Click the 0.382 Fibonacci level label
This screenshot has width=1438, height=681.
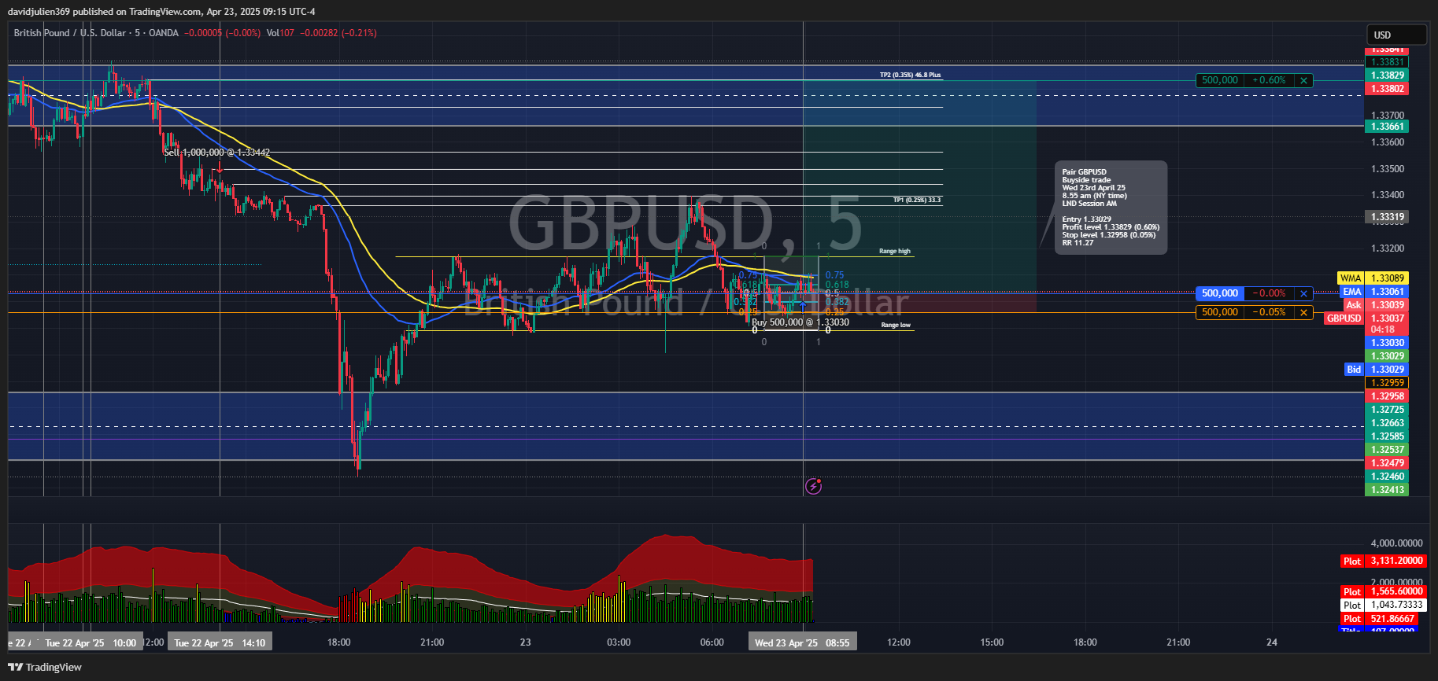click(x=837, y=302)
